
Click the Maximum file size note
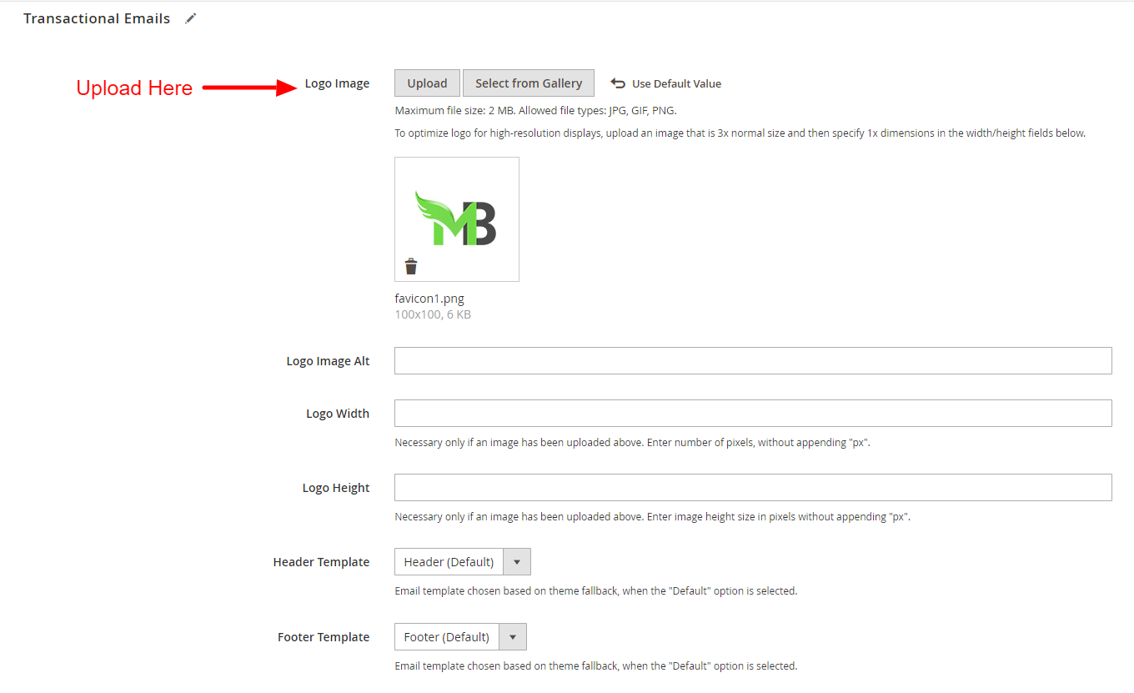pyautogui.click(x=535, y=110)
